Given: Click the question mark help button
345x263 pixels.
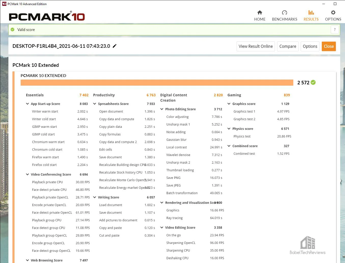Looking at the screenshot, I should pos(335,29).
